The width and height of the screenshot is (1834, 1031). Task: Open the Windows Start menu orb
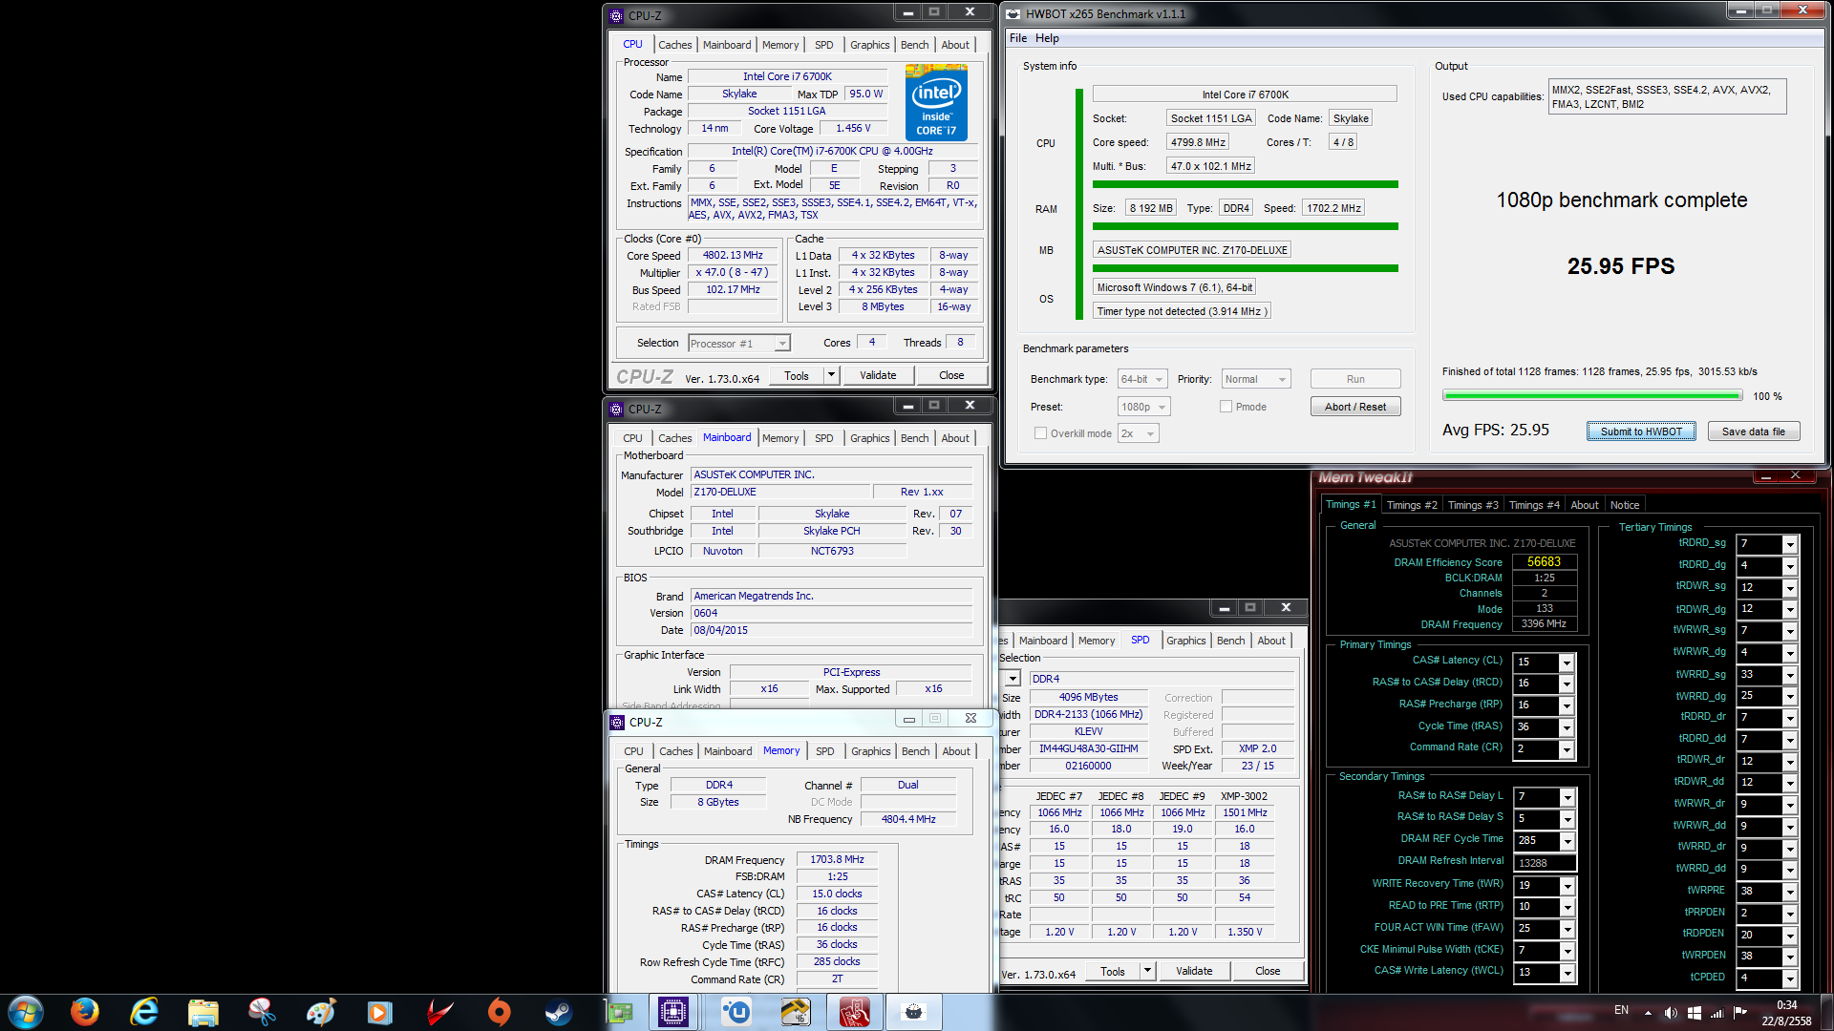tap(26, 1012)
